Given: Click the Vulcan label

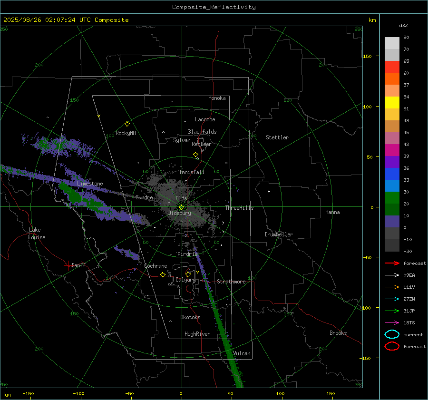Looking at the screenshot, I should [x=242, y=353].
